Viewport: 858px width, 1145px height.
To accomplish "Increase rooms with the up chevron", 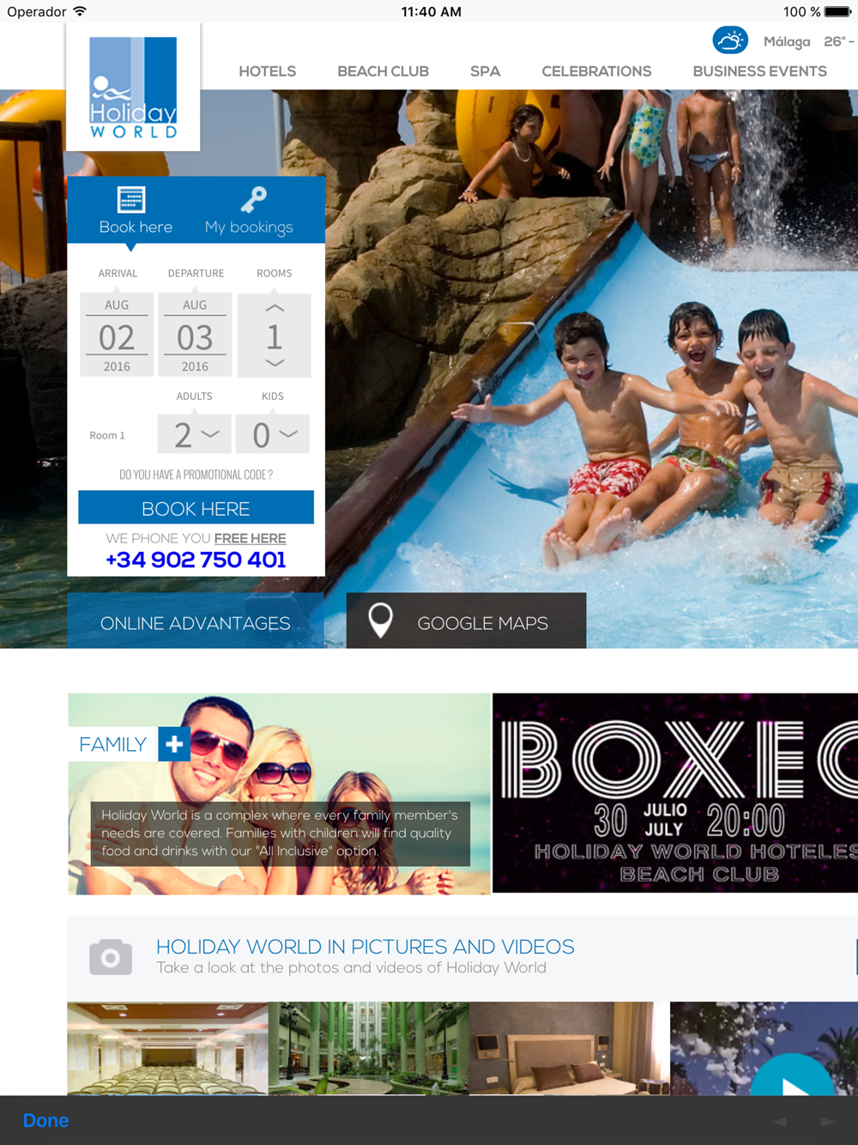I will click(275, 307).
